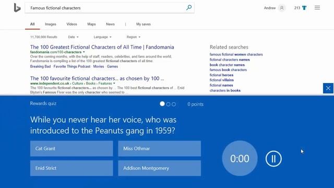334x188 pixels.
Task: Select the first quiz progress dot
Action: point(162,104)
